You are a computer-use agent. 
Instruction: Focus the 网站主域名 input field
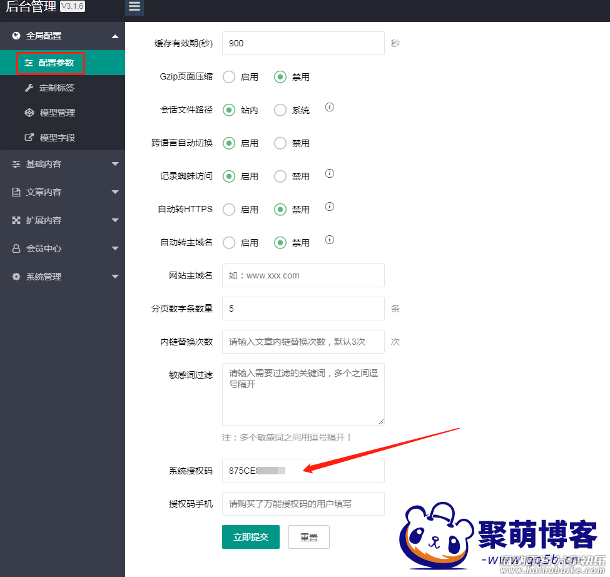[303, 275]
